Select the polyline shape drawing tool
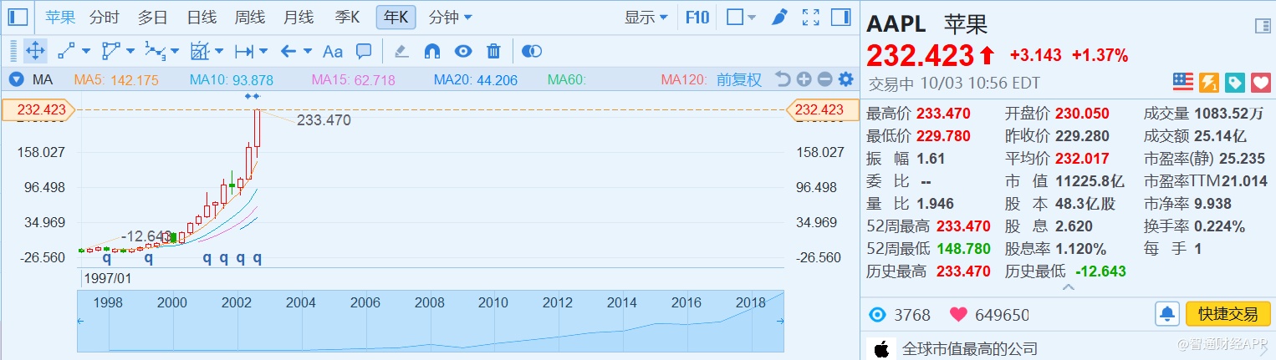Screen dimensions: 1276x360 pyautogui.click(x=111, y=51)
